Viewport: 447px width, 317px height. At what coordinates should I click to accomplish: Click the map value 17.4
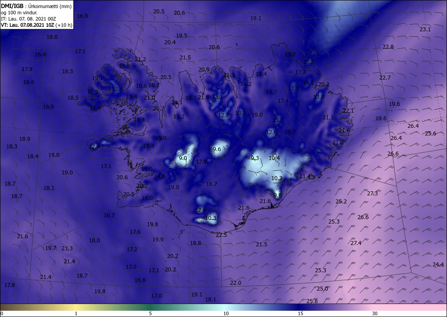[x=283, y=101]
